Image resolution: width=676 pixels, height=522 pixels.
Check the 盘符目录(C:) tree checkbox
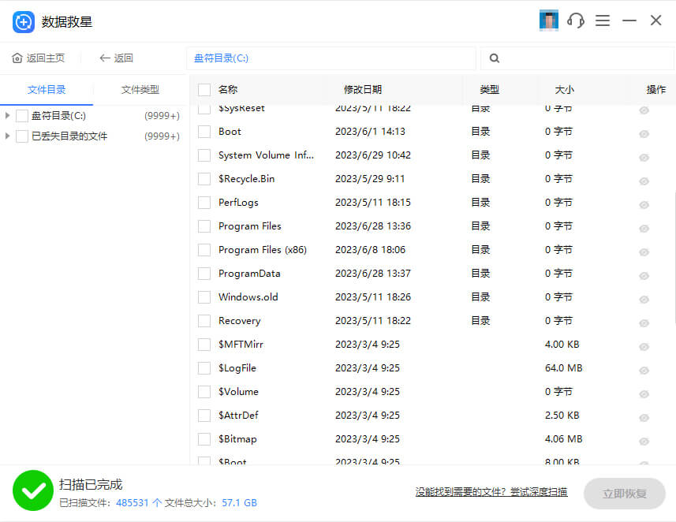click(22, 116)
